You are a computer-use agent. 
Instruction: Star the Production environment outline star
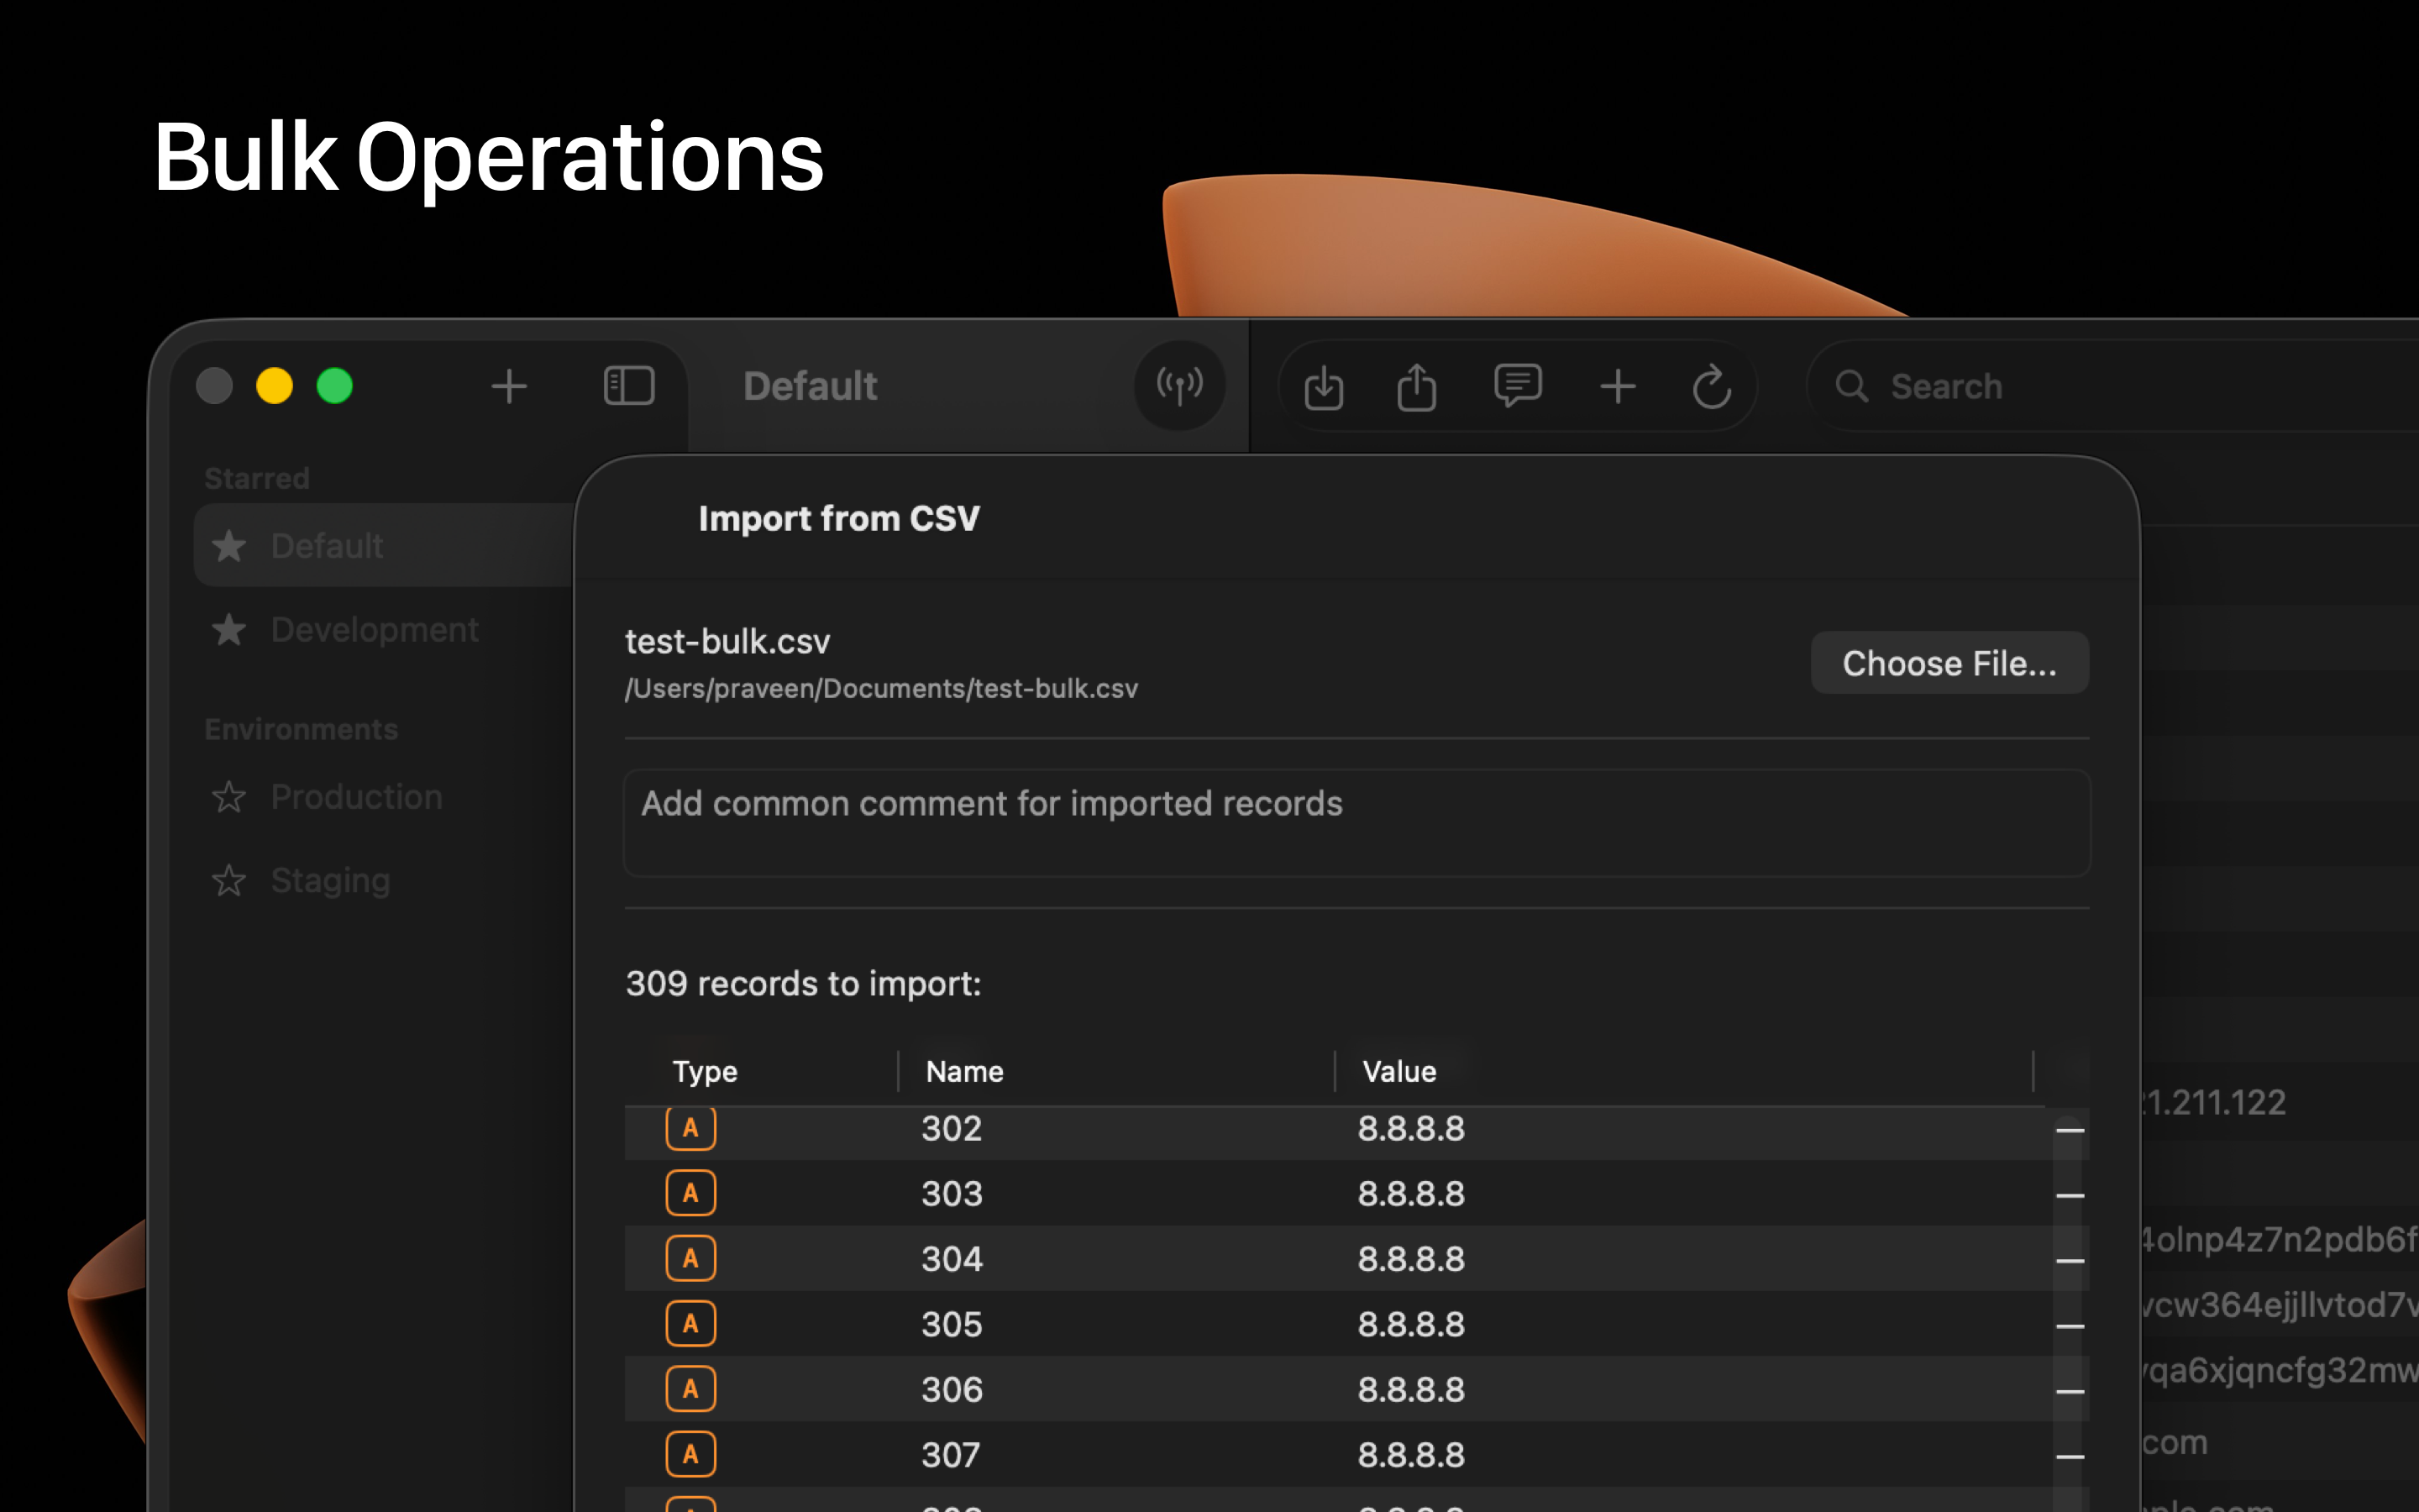(x=229, y=796)
